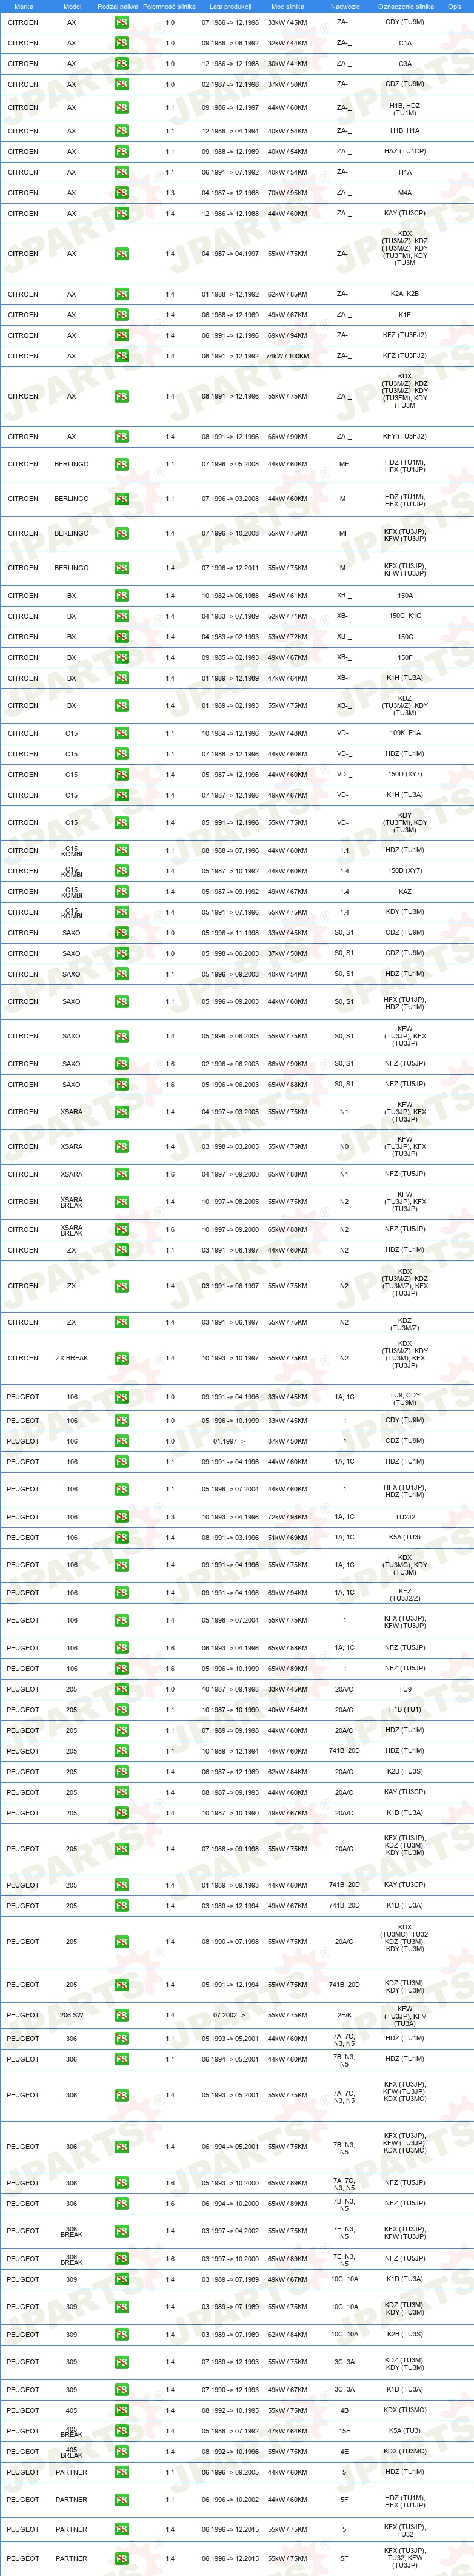
Task: Click petrol fuel icon in Citroen ZX BREAK row
Action: click(x=121, y=1358)
